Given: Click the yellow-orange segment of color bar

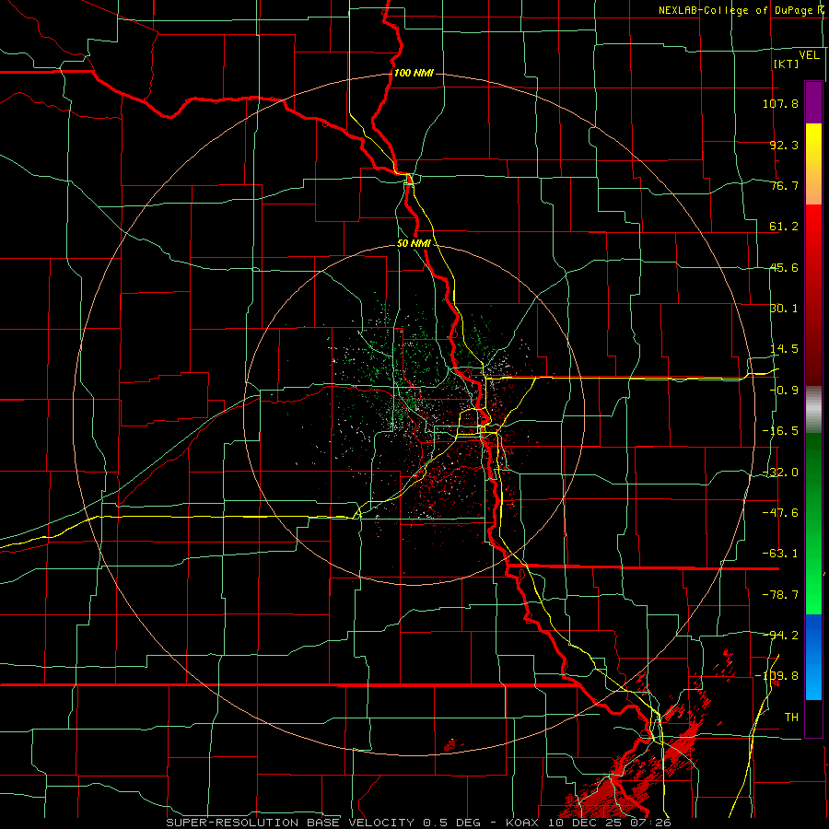Looking at the screenshot, I should pos(813,164).
